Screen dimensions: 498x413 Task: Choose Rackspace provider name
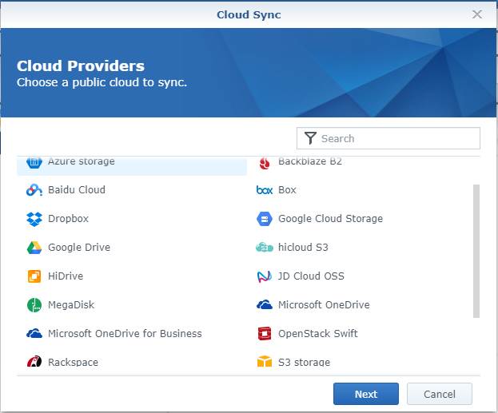[73, 362]
